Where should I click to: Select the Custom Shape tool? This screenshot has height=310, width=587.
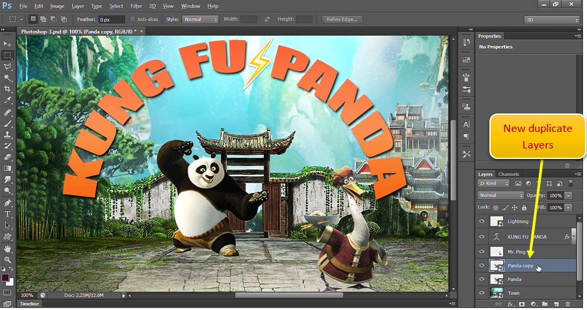[7, 237]
